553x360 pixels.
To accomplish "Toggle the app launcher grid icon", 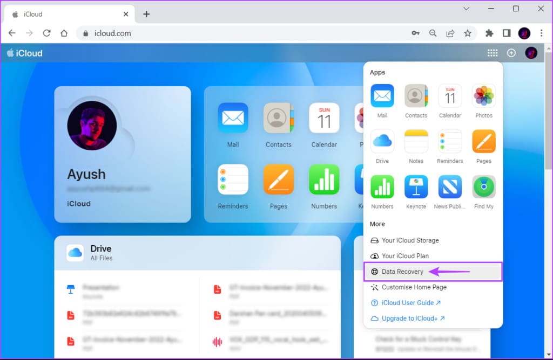I will tap(493, 53).
